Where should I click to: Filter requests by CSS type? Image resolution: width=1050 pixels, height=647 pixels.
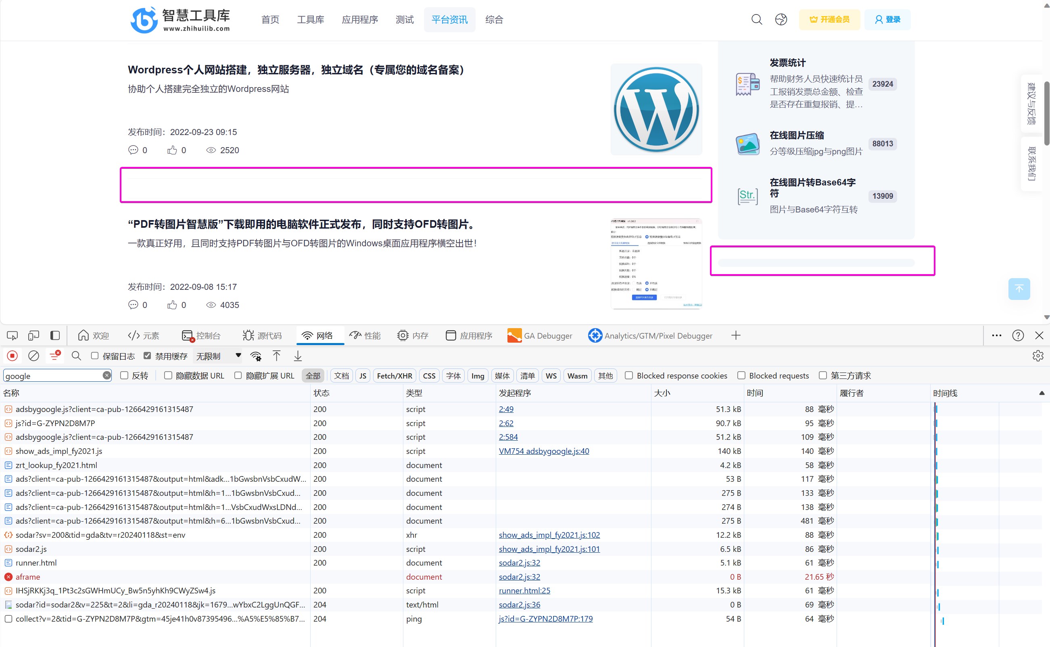click(x=429, y=376)
